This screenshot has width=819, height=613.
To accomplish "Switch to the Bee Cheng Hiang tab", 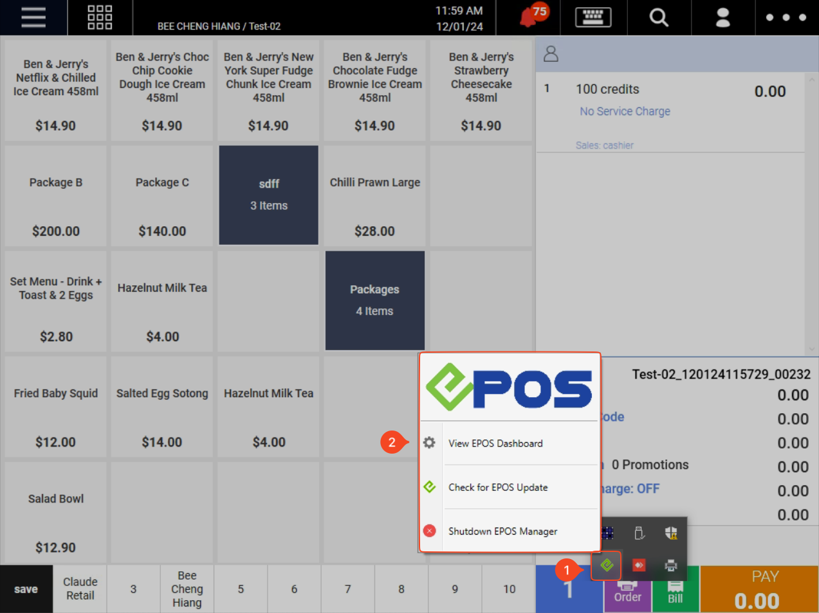I will tap(187, 589).
